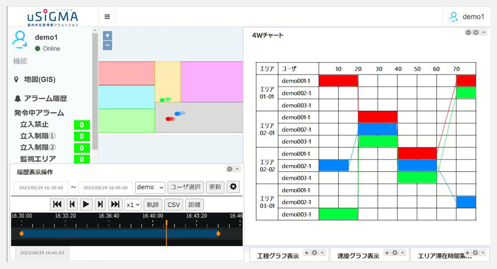Open history playback settings gear

tap(233, 187)
